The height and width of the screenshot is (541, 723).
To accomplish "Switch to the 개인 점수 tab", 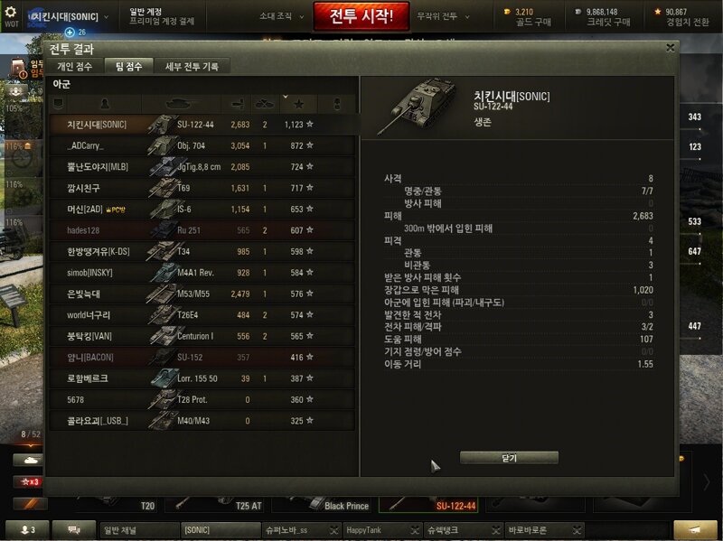I will (75, 66).
